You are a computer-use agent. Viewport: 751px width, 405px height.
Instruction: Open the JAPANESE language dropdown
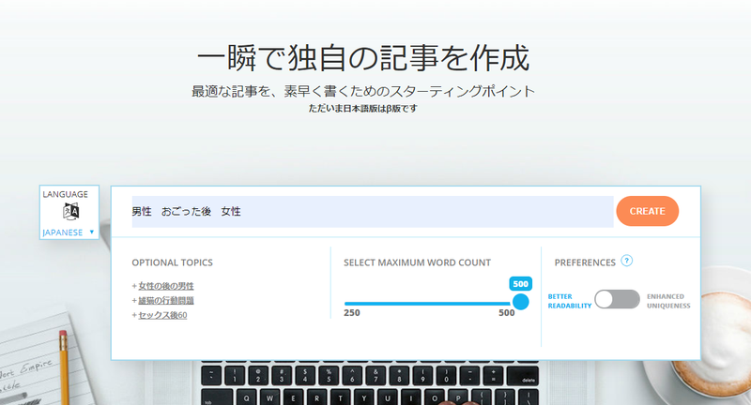coord(69,232)
